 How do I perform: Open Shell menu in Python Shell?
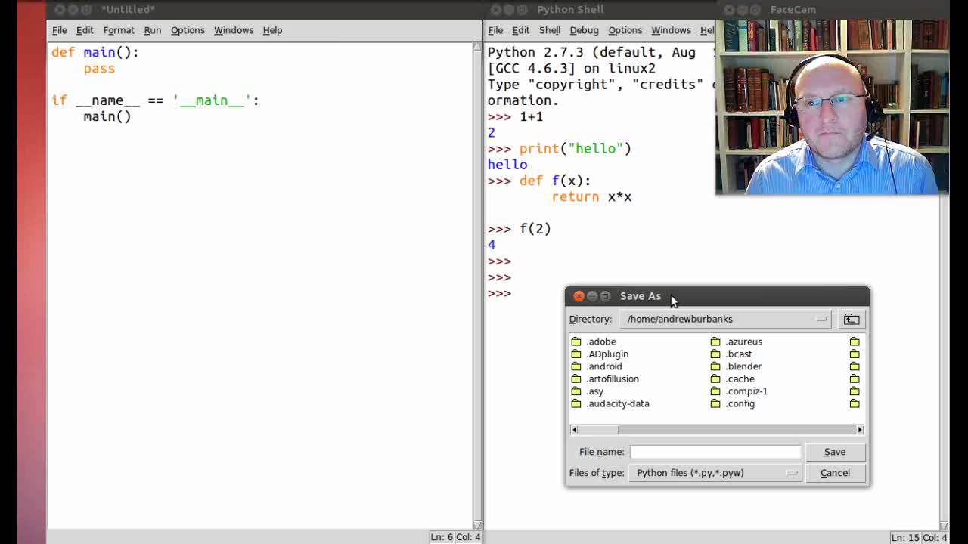click(x=550, y=30)
